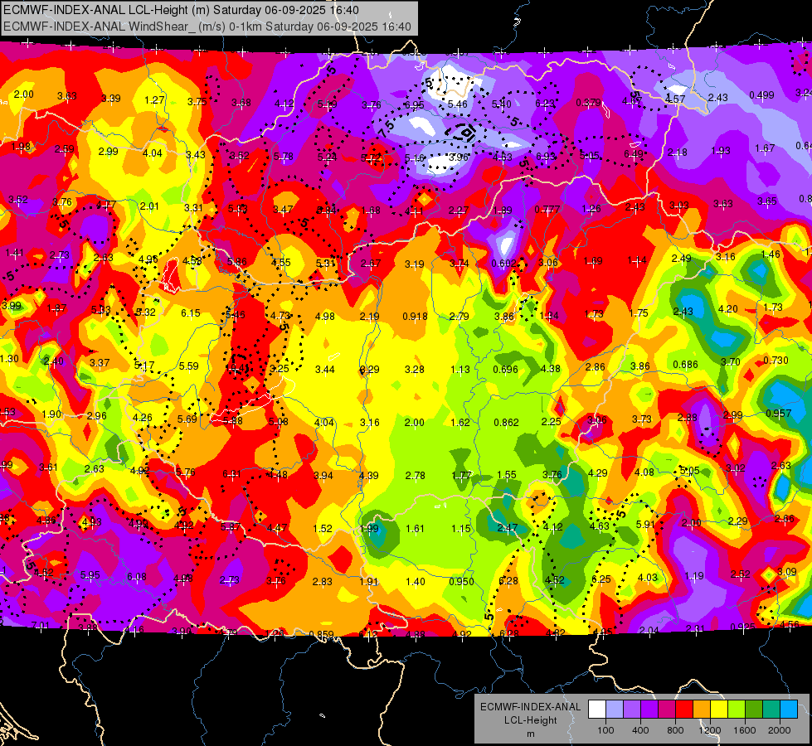Click the legend value 100
This screenshot has height=746, width=812.
[x=605, y=730]
